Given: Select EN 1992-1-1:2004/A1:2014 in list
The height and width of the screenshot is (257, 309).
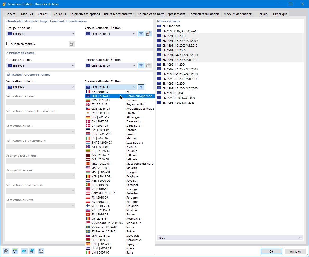Looking at the screenshot, I should click(230, 79).
